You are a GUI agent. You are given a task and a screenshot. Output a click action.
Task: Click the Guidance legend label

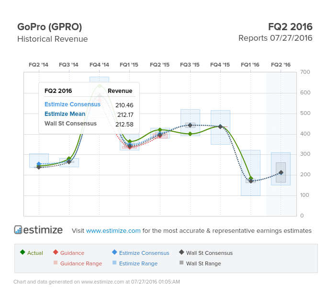coord(72,253)
